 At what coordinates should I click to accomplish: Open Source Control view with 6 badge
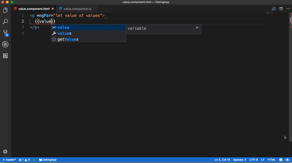pyautogui.click(x=5, y=33)
